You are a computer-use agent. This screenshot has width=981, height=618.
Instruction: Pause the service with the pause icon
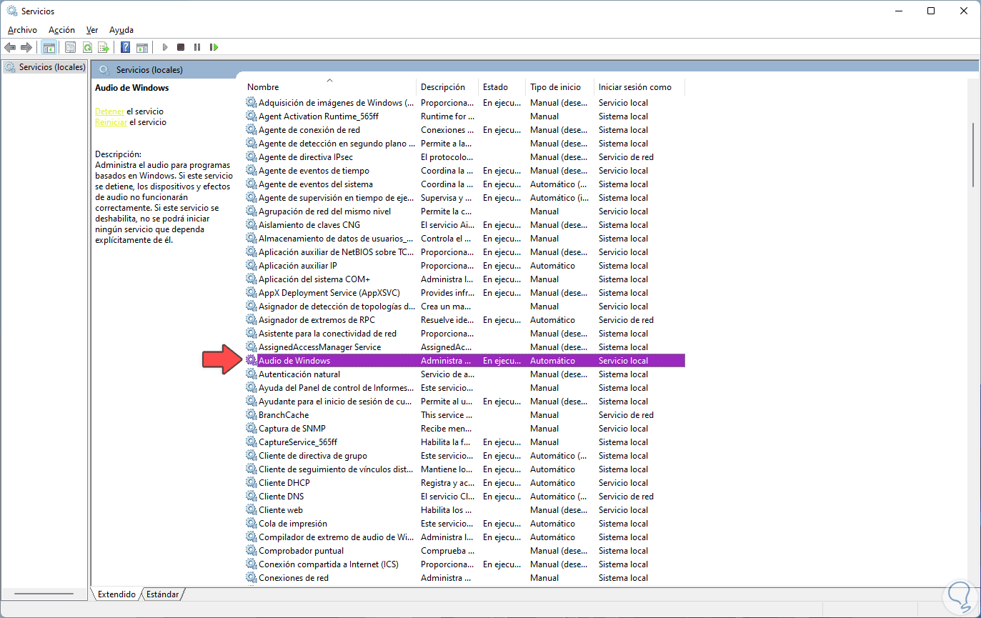click(x=197, y=47)
